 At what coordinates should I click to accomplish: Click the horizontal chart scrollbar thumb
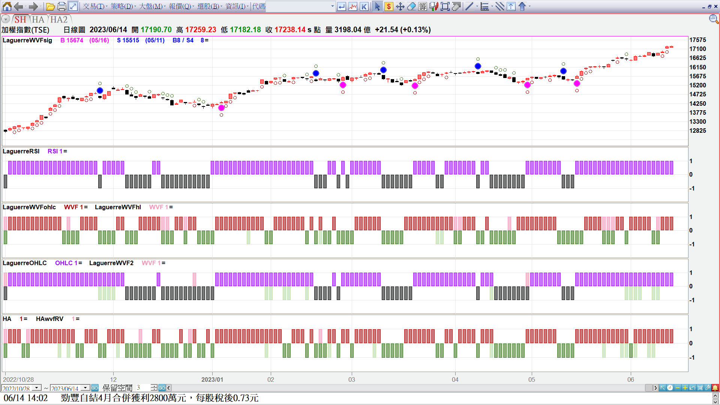pyautogui.click(x=649, y=388)
